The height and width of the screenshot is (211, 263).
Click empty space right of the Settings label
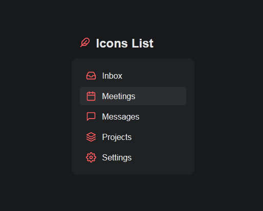coord(159,157)
